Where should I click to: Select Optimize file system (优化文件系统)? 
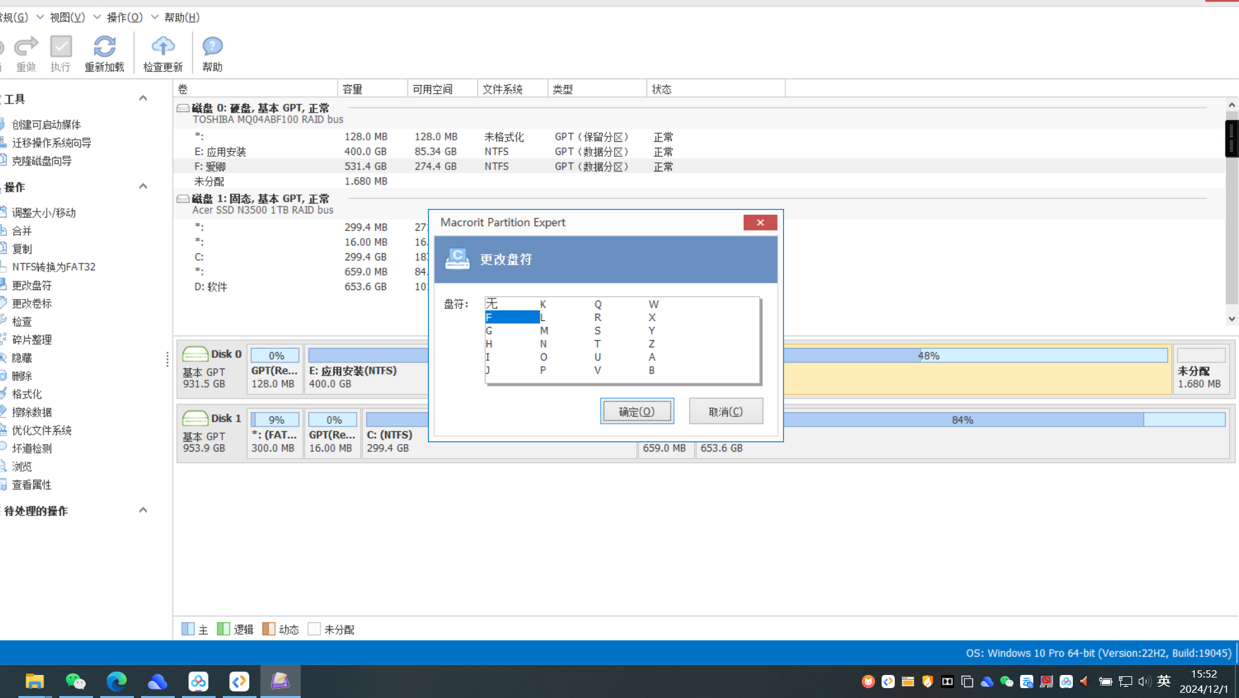pyautogui.click(x=42, y=430)
